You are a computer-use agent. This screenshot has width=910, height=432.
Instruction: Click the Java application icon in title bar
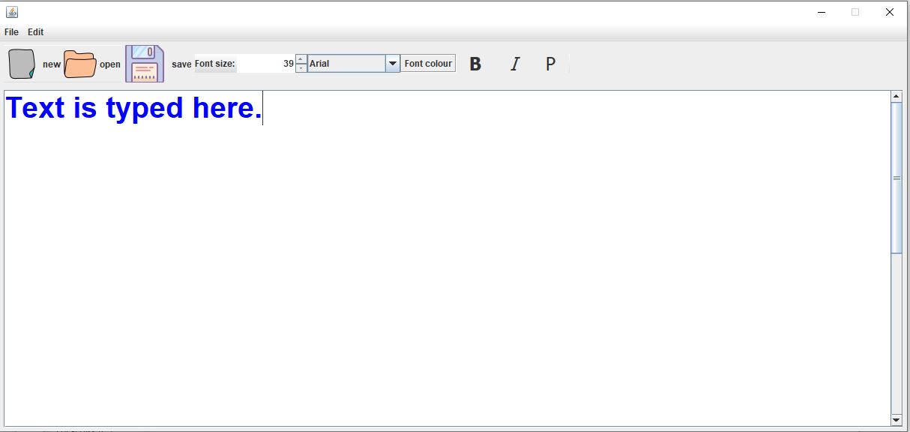(x=12, y=12)
